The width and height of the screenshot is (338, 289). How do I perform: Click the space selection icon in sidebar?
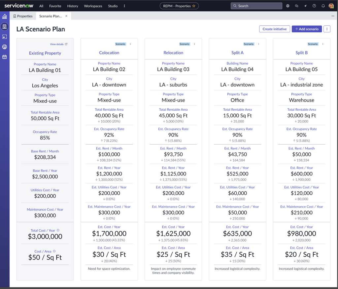coord(5,37)
